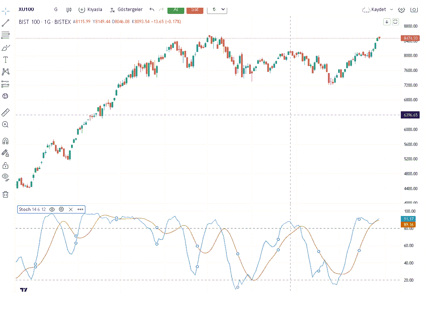Screen dimensions: 425x318
Task: Click the 91.17 stochastic value label
Action: (x=408, y=219)
